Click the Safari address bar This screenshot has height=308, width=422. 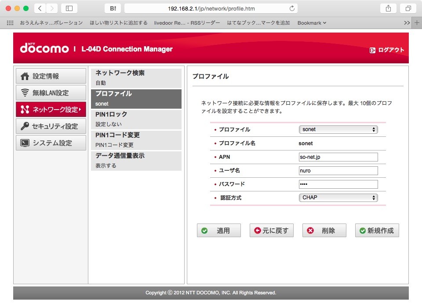[211, 8]
